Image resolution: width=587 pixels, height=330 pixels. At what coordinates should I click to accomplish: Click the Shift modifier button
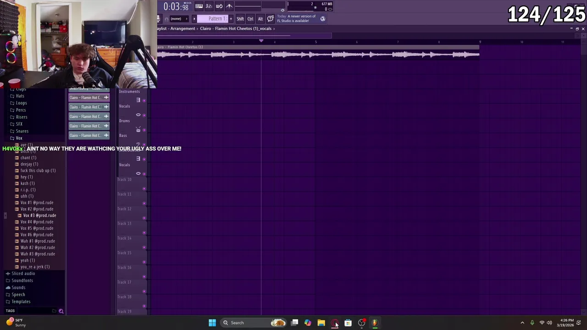[x=240, y=19]
